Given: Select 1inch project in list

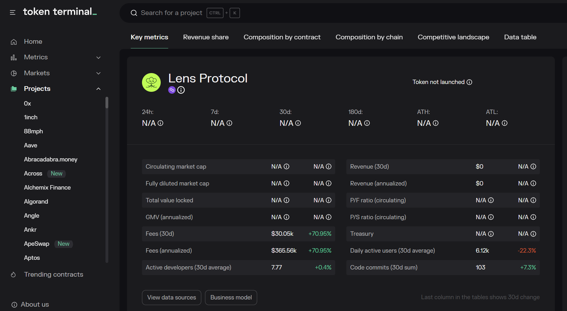Looking at the screenshot, I should [x=31, y=117].
